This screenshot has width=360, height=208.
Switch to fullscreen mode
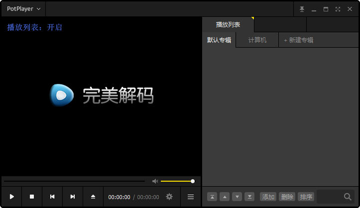tap(338, 9)
